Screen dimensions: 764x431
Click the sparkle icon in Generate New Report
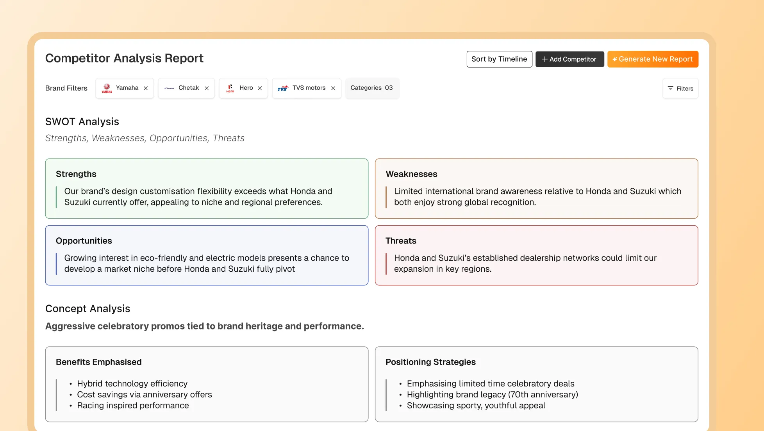[615, 59]
